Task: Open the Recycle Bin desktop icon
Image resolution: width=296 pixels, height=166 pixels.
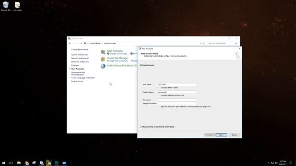Action: 6,6
